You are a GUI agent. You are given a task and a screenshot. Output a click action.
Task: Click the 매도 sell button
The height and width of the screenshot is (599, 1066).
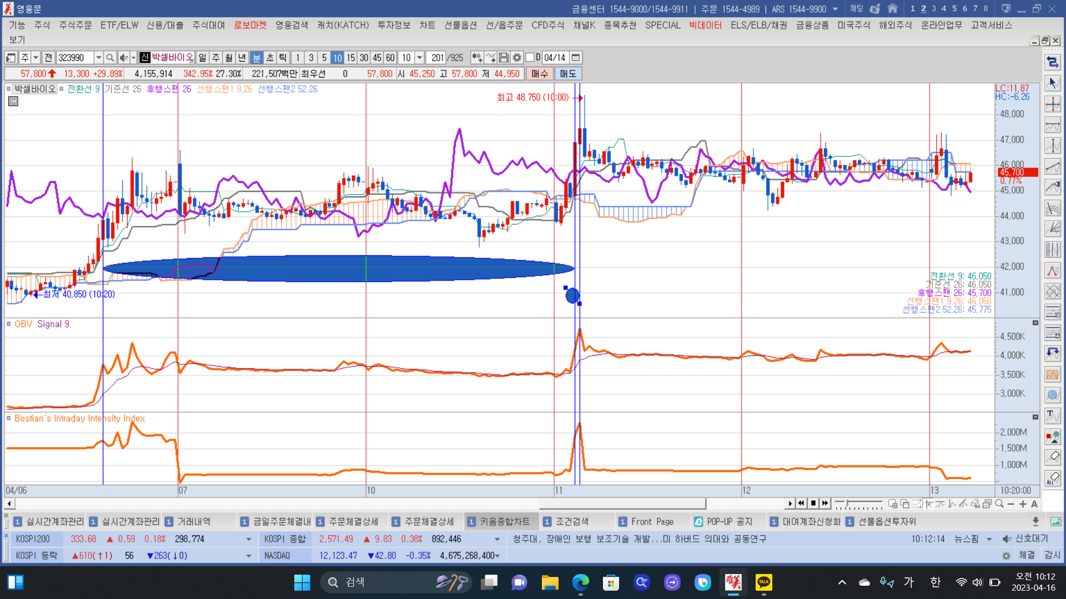pyautogui.click(x=568, y=74)
